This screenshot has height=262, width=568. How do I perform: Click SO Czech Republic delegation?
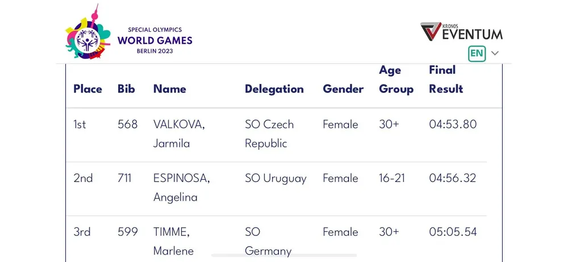click(x=269, y=134)
